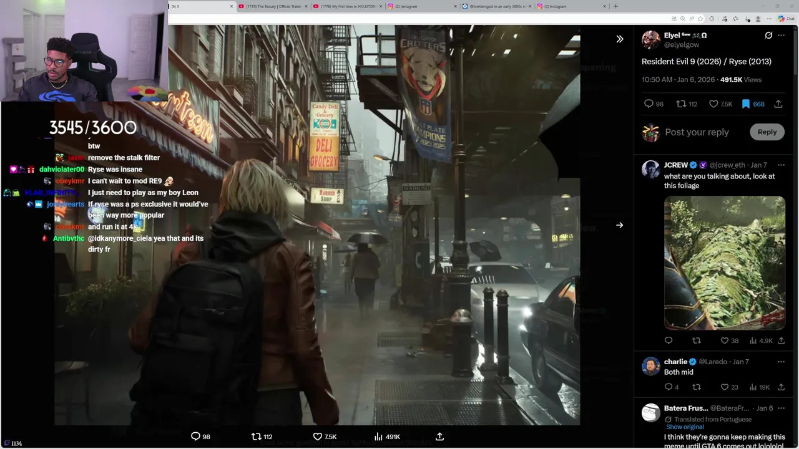Reply to JCREW's comment
The image size is (799, 449).
tap(669, 340)
